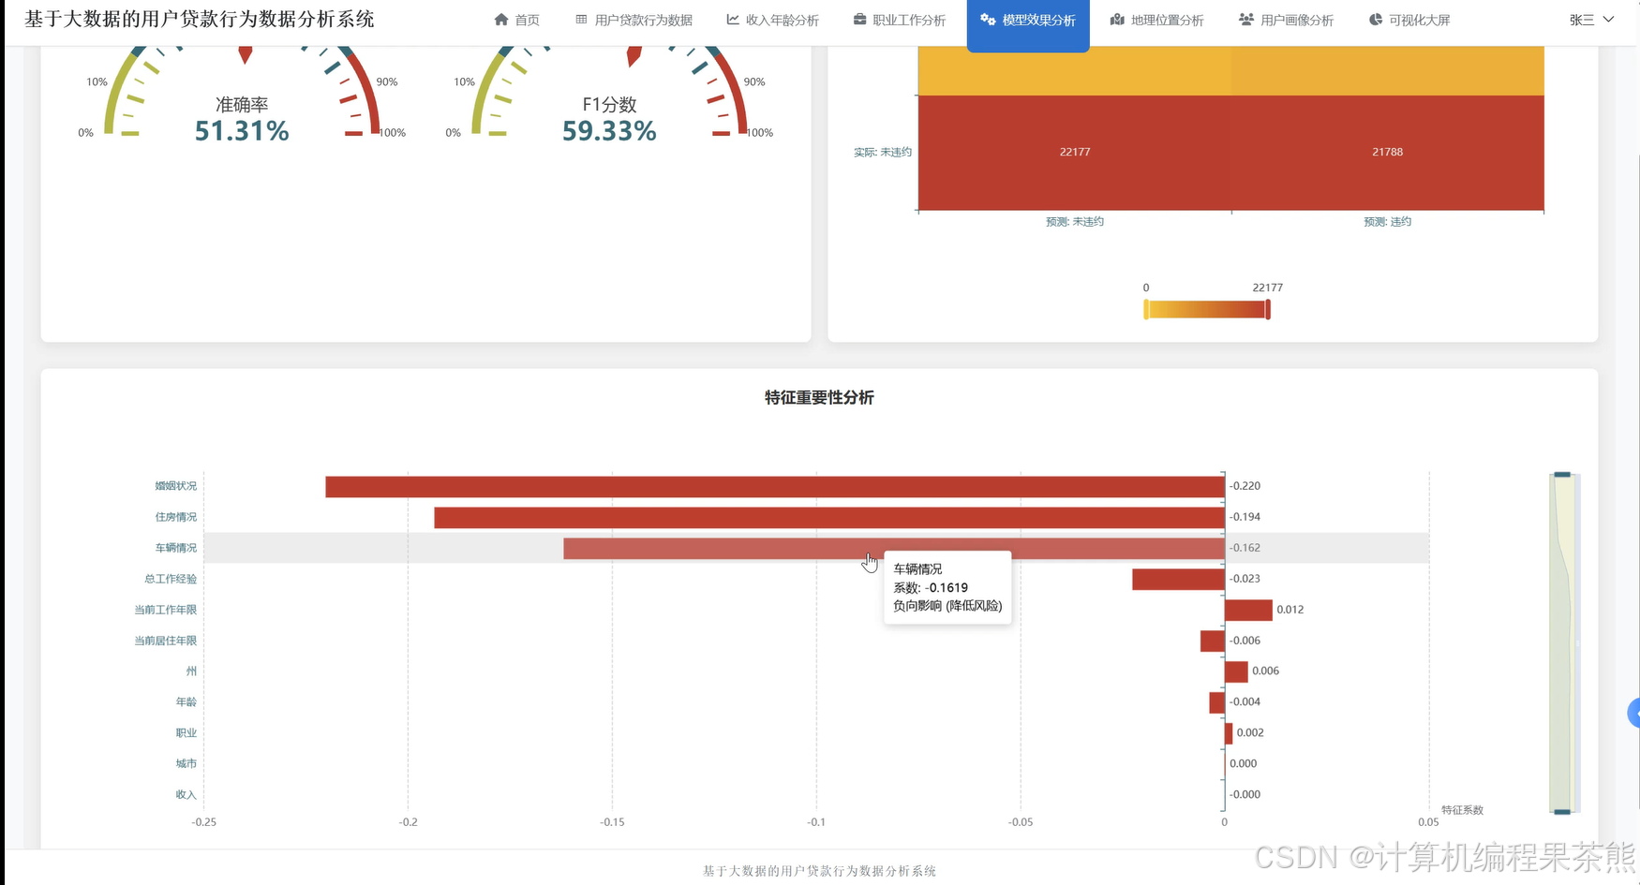Click the 预测: 违约 heatmap column label
Screen dimensions: 1640x885
(x=1388, y=222)
